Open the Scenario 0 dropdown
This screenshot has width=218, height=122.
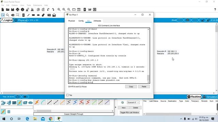coord(133,102)
